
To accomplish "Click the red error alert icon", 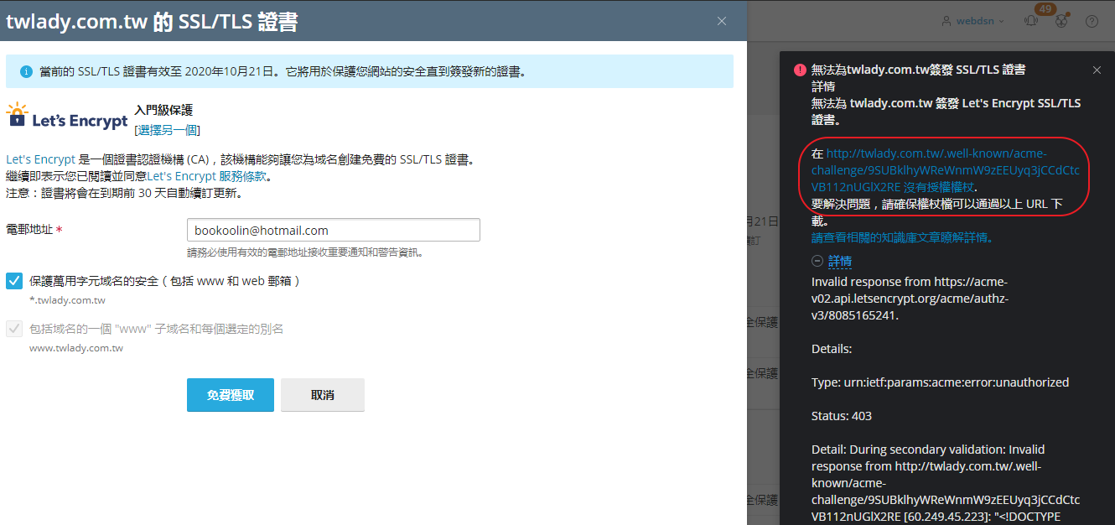I will (x=800, y=70).
